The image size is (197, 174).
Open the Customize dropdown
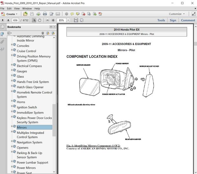tap(177, 14)
